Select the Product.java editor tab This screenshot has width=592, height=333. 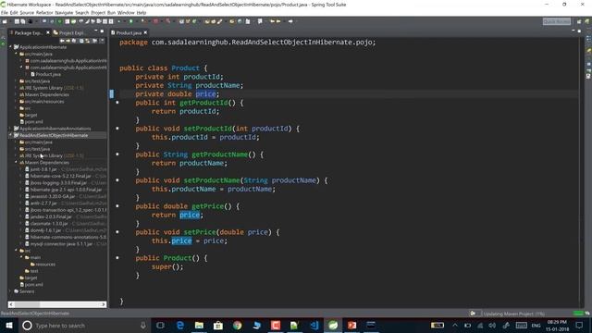(x=129, y=33)
